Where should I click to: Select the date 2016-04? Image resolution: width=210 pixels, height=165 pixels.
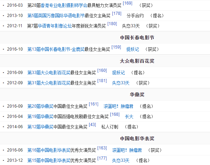[15, 116]
